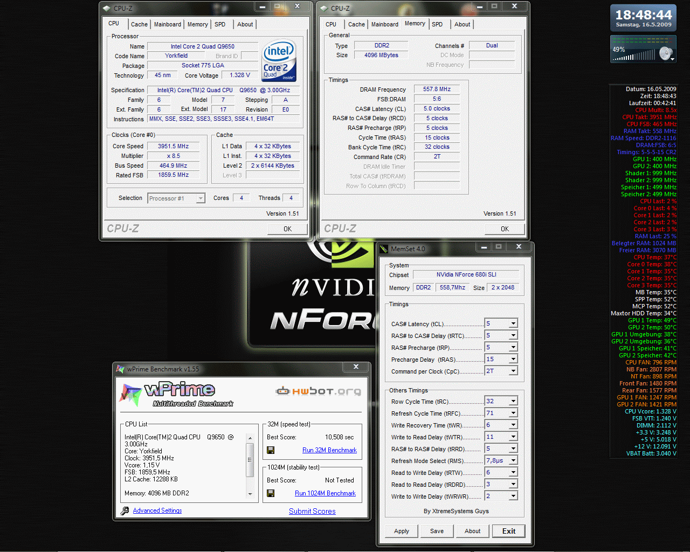
Task: Open Advanced Settings link in wPrime
Action: [157, 510]
